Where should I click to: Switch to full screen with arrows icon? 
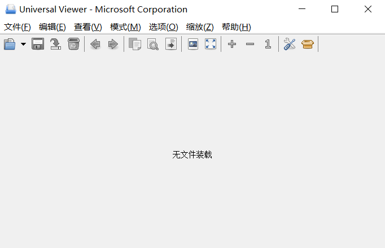click(211, 44)
